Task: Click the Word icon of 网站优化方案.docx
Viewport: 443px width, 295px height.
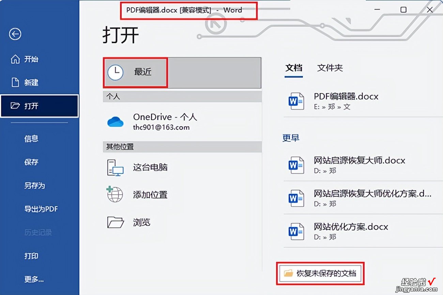Action: coord(296,232)
